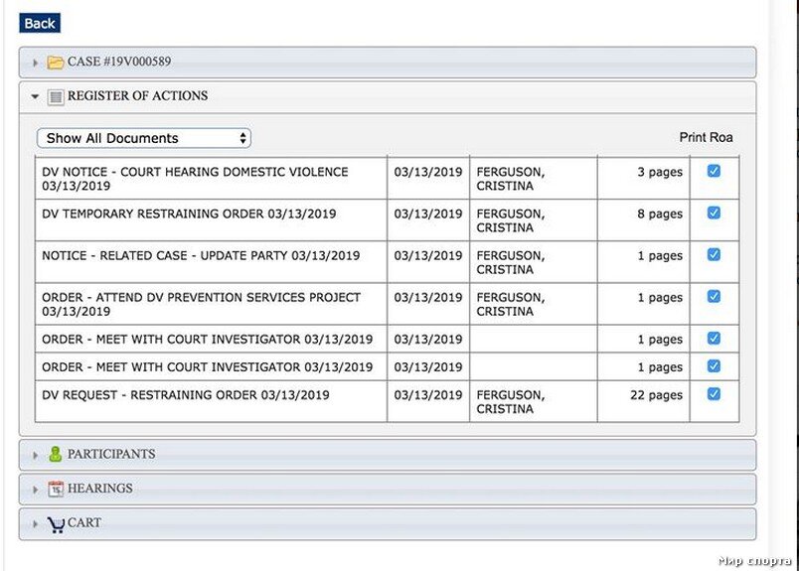Open DV REQUEST - RESTRAINING ORDER document
The image size is (799, 571).
click(x=186, y=395)
